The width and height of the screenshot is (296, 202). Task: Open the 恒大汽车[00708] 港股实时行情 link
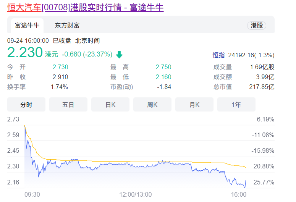coord(85,8)
